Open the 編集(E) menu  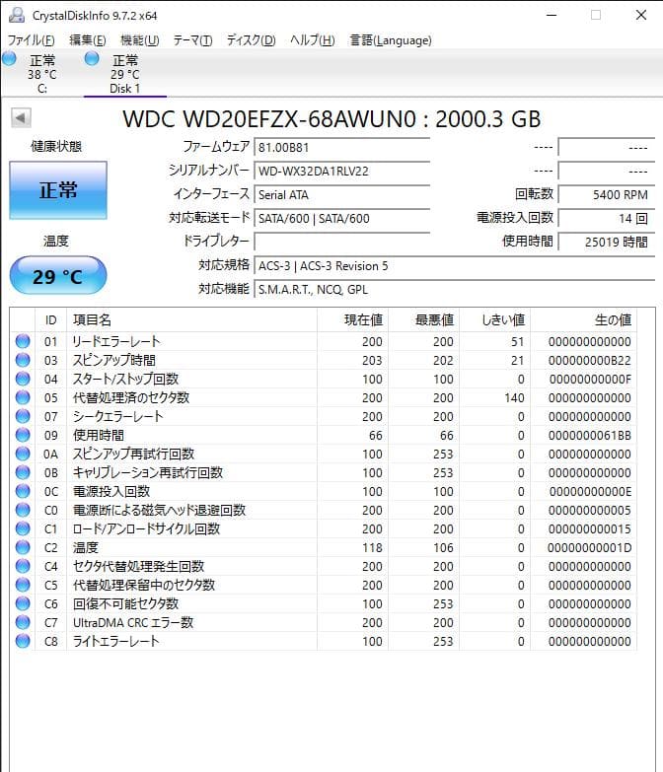point(87,39)
